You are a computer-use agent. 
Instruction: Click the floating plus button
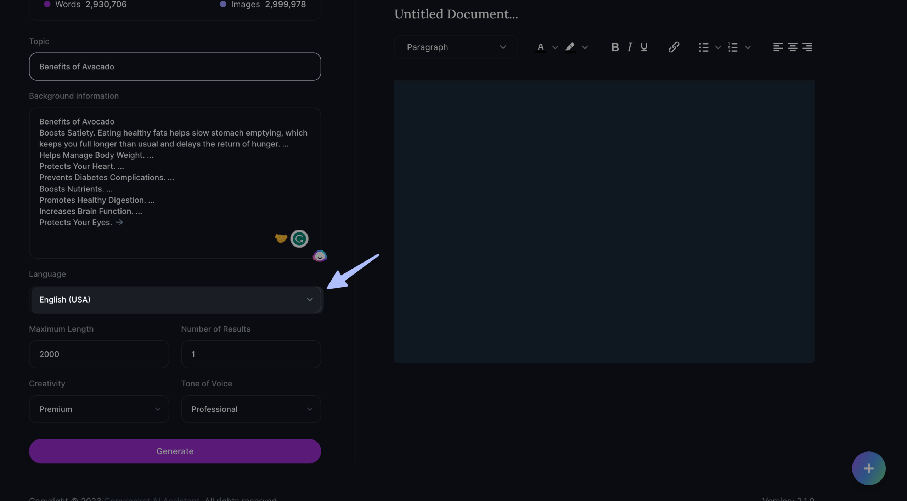[x=868, y=468]
